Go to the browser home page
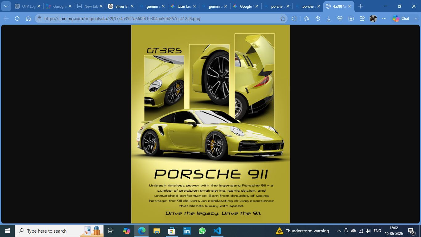The height and width of the screenshot is (237, 421). (28, 19)
